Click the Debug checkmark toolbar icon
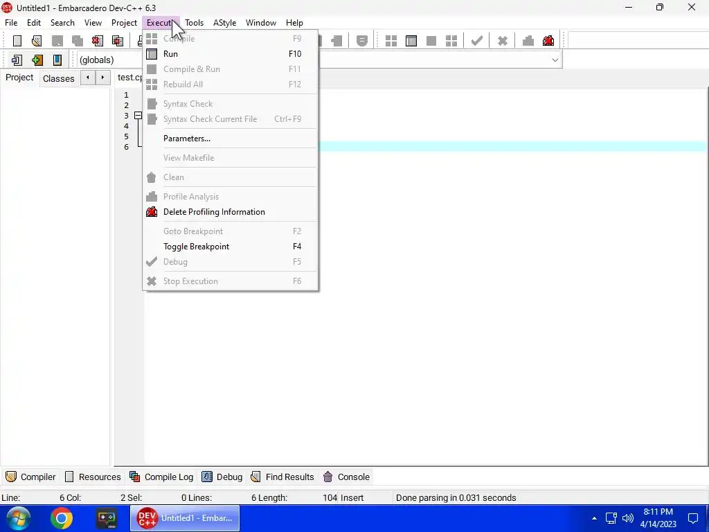Viewport: 709px width, 532px height. pyautogui.click(x=476, y=41)
